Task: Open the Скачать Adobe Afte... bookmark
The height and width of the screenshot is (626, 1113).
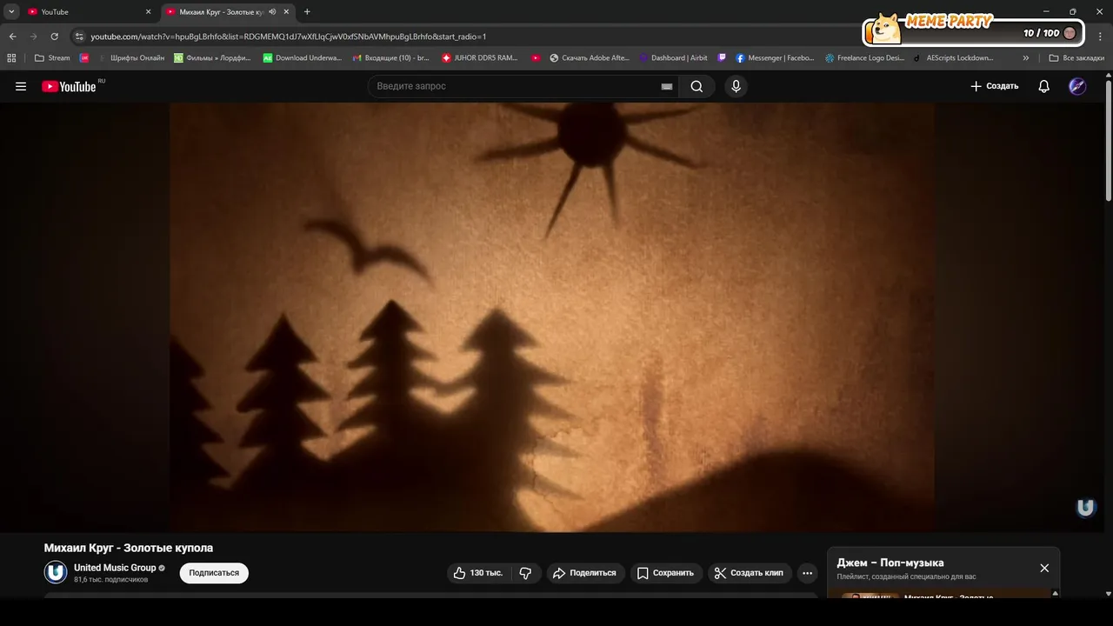Action: (x=590, y=58)
